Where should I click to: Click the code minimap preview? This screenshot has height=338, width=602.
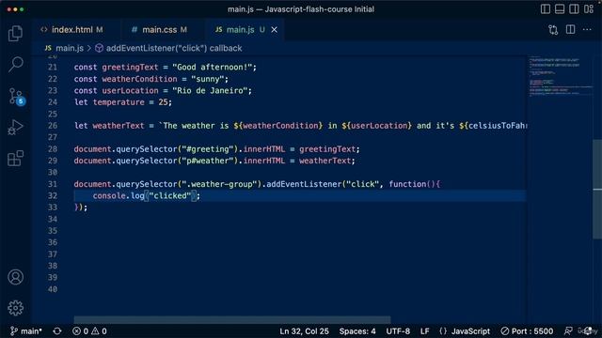[x=561, y=77]
